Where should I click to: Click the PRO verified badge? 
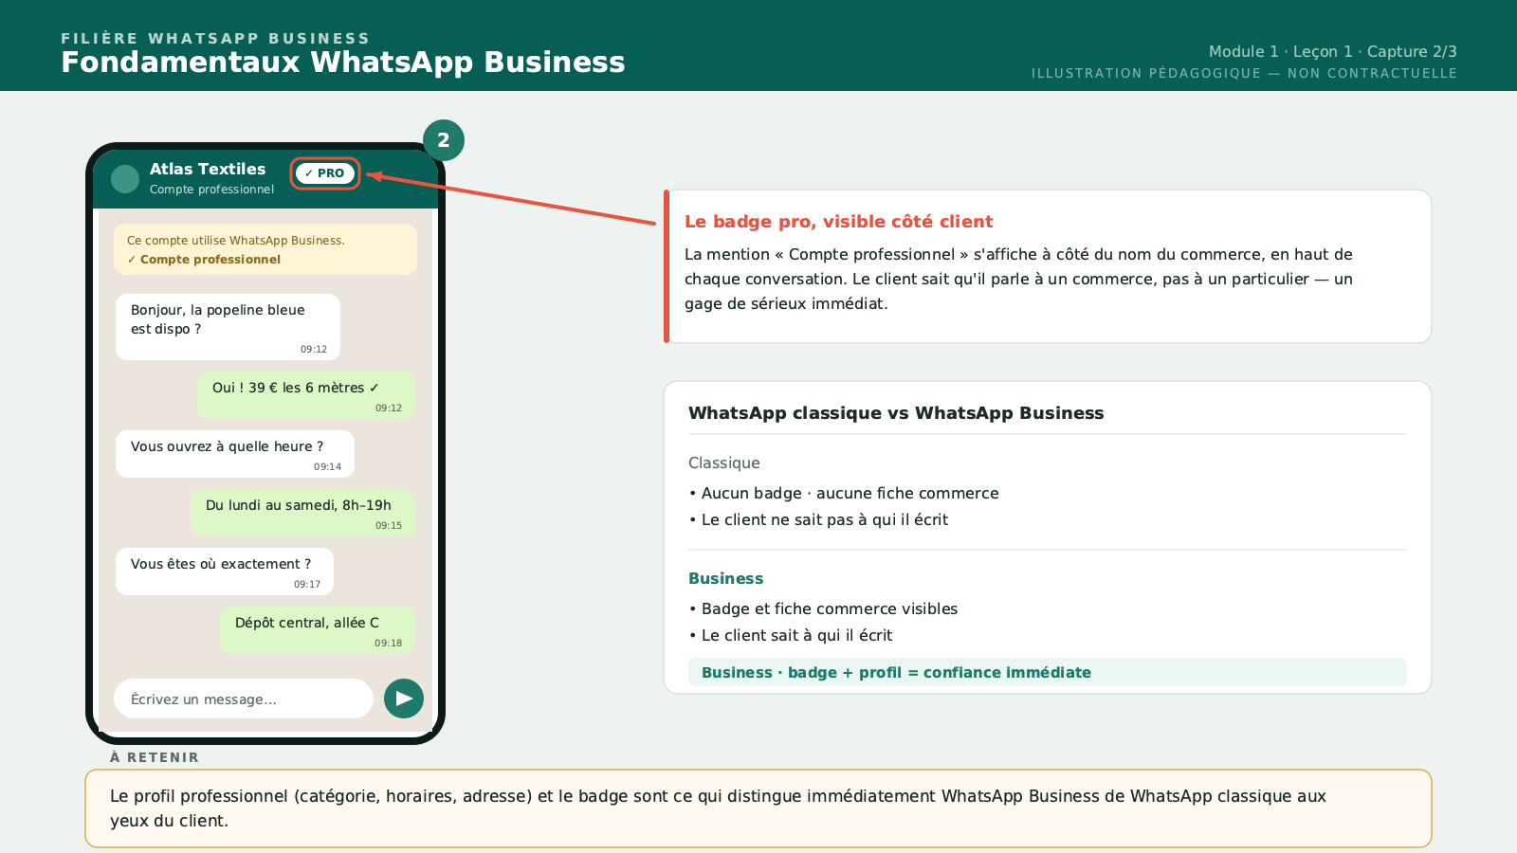point(325,173)
